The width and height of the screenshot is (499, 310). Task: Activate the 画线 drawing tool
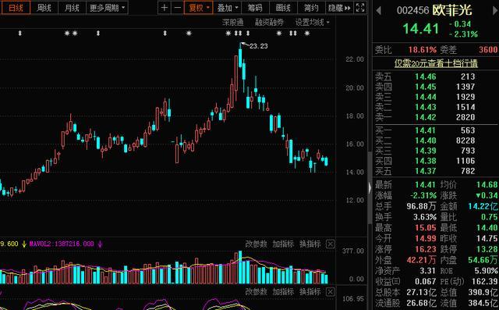pos(283,8)
